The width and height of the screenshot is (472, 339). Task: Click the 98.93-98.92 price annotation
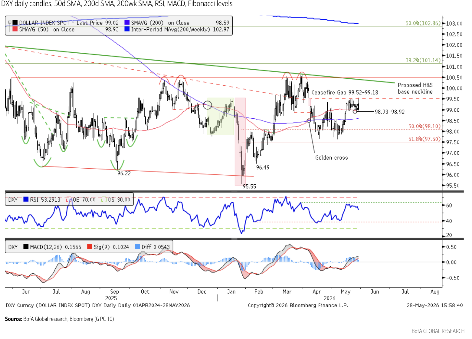pos(390,112)
